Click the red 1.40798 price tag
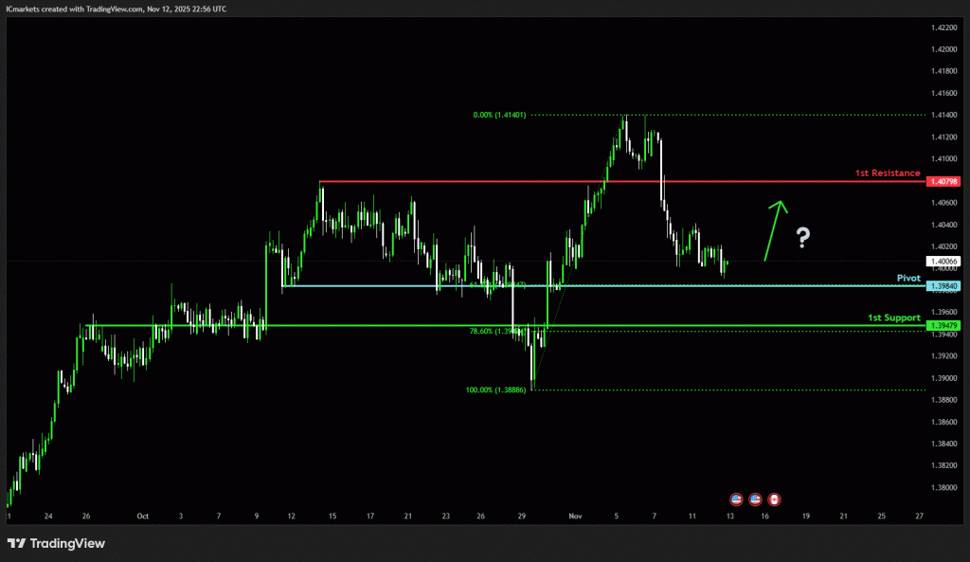The width and height of the screenshot is (970, 562). coord(944,181)
